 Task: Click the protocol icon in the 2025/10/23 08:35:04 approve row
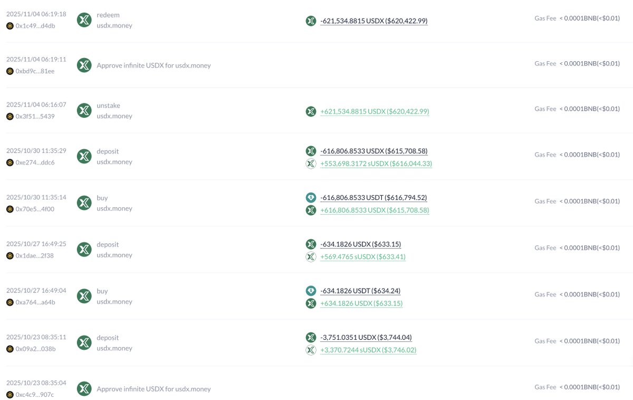pyautogui.click(x=84, y=389)
